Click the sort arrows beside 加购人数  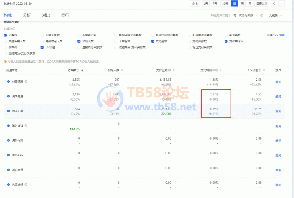pyautogui.click(x=122, y=70)
